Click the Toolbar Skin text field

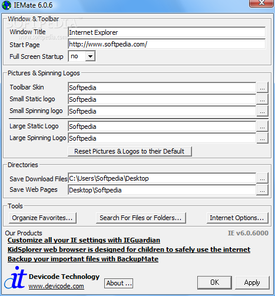162,88
